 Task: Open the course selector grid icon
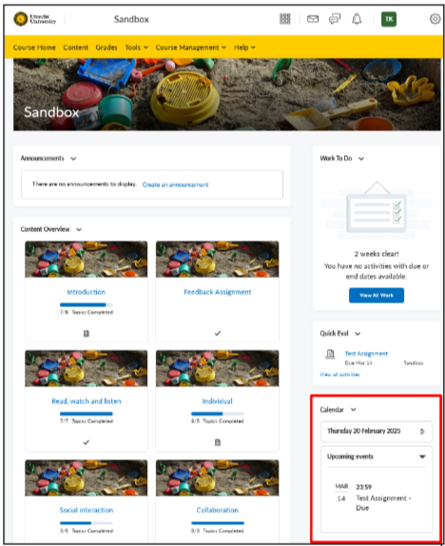(285, 19)
